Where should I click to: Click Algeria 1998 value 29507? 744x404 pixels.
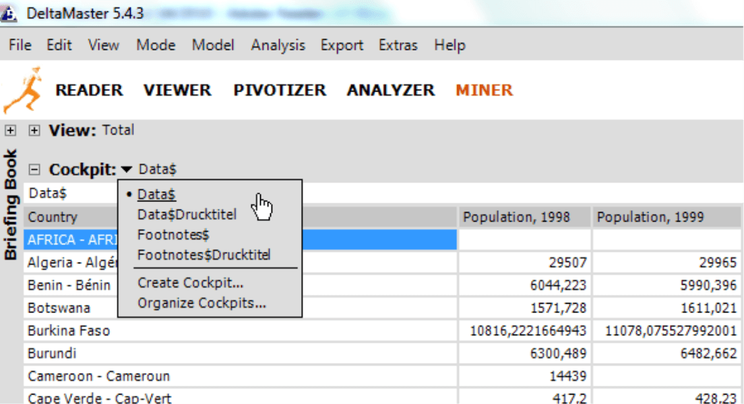point(567,262)
